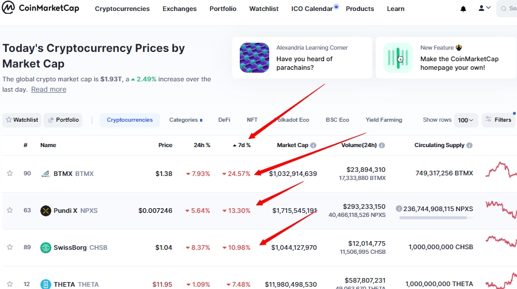The image size is (517, 289).
Task: Click the CoinMarketCap logo
Action: click(40, 9)
